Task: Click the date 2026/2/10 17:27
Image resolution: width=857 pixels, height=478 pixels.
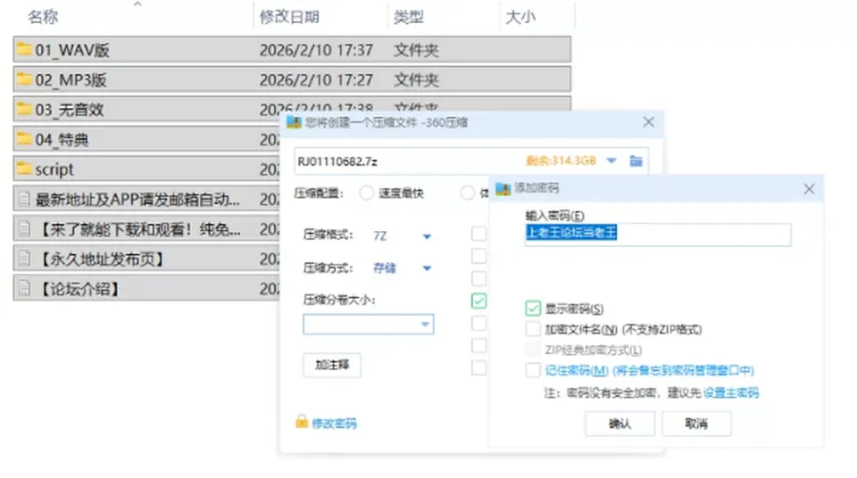Action: pos(316,80)
